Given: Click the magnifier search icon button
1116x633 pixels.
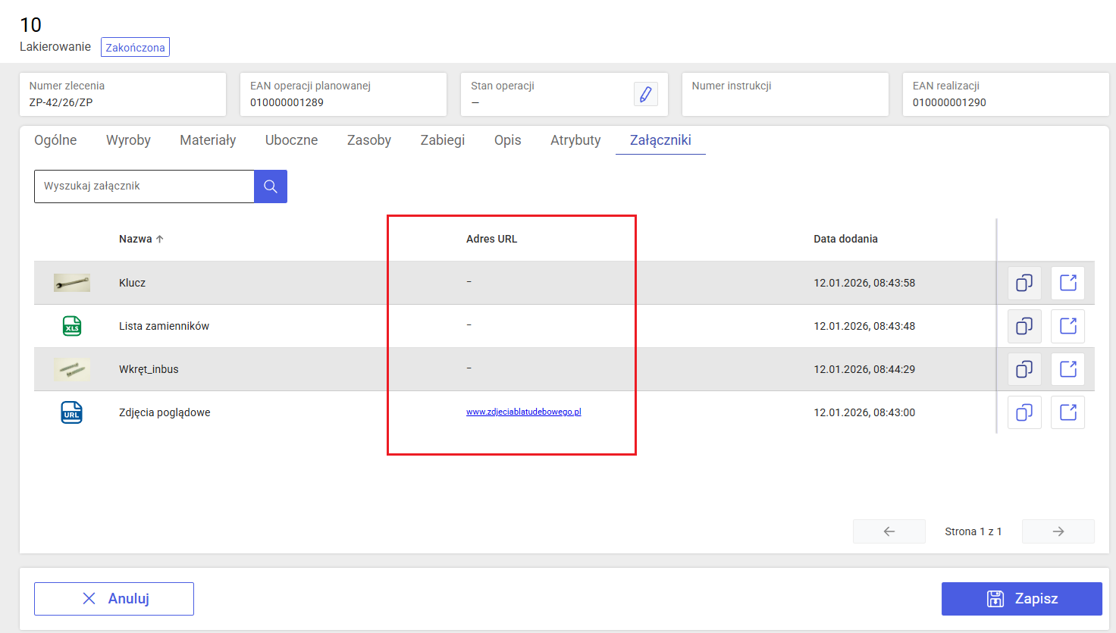Looking at the screenshot, I should coord(271,186).
